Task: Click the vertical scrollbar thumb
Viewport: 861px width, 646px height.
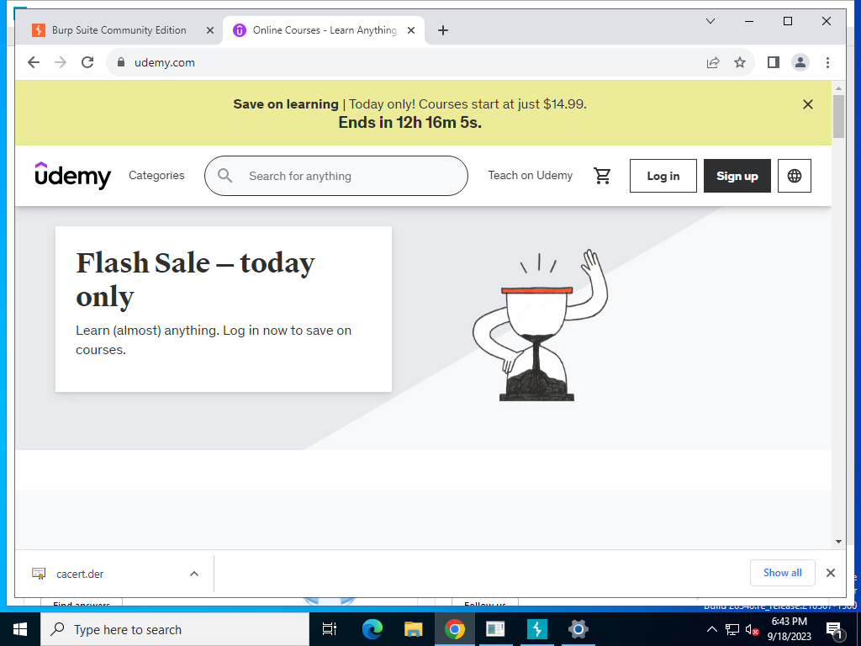Action: (838, 116)
